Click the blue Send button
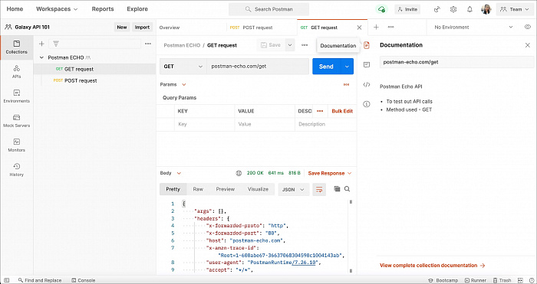Image resolution: width=537 pixels, height=284 pixels. click(x=326, y=67)
